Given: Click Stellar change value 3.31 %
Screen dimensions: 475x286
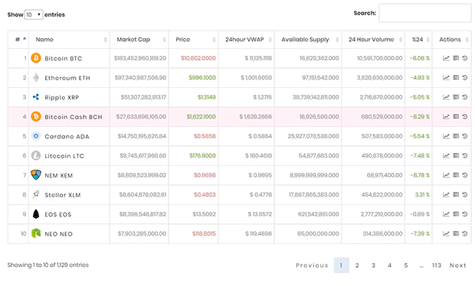Looking at the screenshot, I should tap(422, 195).
